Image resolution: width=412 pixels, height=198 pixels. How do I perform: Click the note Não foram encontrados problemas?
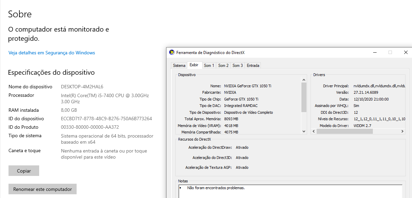pos(216,188)
